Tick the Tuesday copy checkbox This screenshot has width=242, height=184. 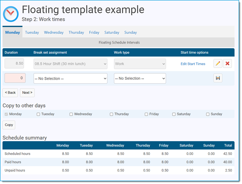[38, 114]
